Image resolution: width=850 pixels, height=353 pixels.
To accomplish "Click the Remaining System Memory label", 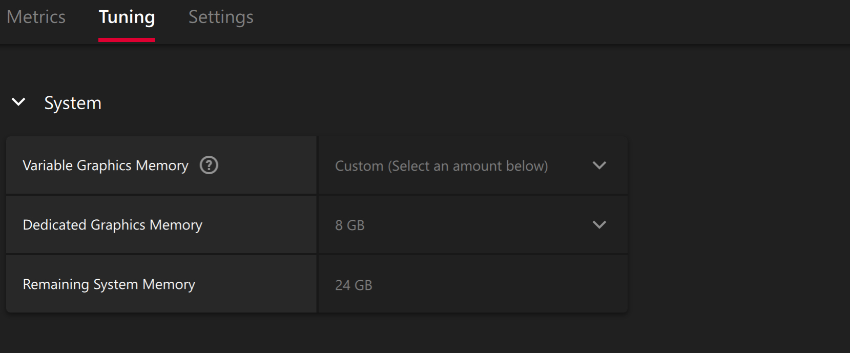I will click(109, 284).
